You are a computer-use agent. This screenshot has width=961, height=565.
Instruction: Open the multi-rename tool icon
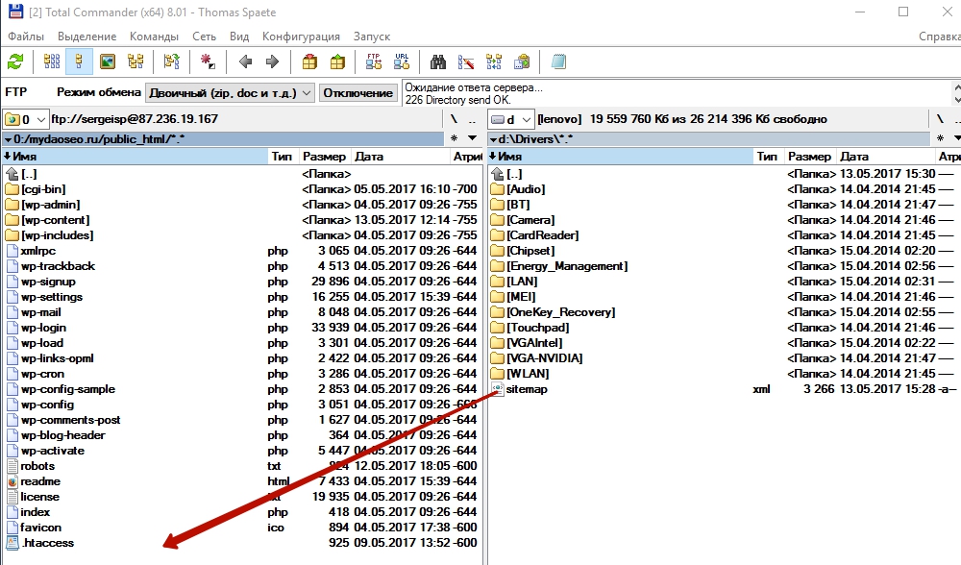[x=466, y=61]
